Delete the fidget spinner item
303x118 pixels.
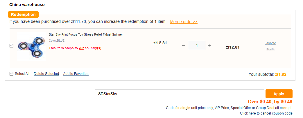[270, 49]
